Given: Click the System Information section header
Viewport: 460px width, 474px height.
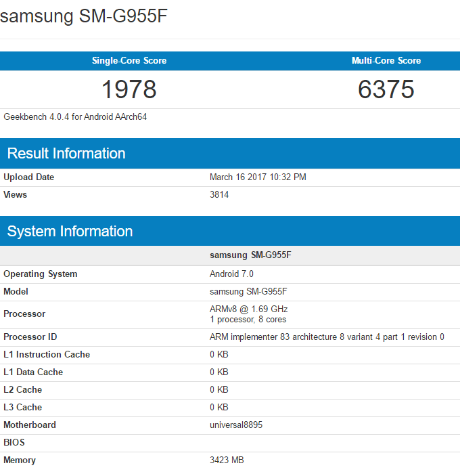Looking at the screenshot, I should [70, 232].
